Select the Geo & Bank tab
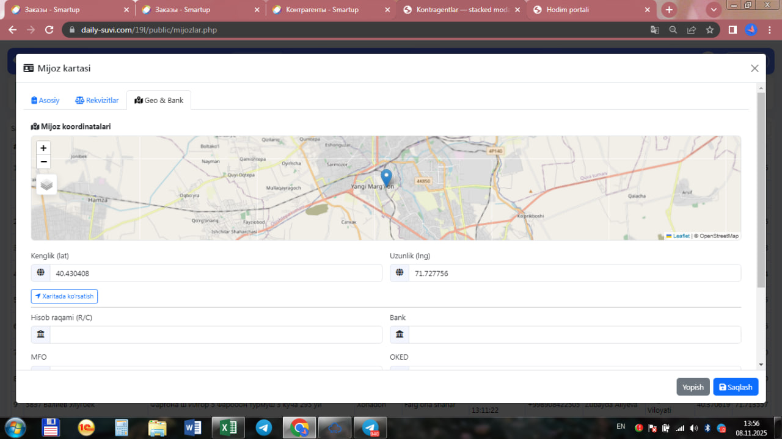The image size is (782, 439). [159, 100]
